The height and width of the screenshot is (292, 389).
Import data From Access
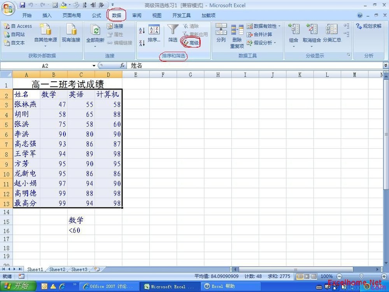(x=18, y=26)
